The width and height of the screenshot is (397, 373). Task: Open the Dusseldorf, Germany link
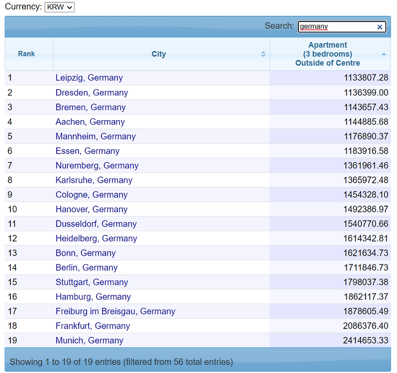(96, 224)
